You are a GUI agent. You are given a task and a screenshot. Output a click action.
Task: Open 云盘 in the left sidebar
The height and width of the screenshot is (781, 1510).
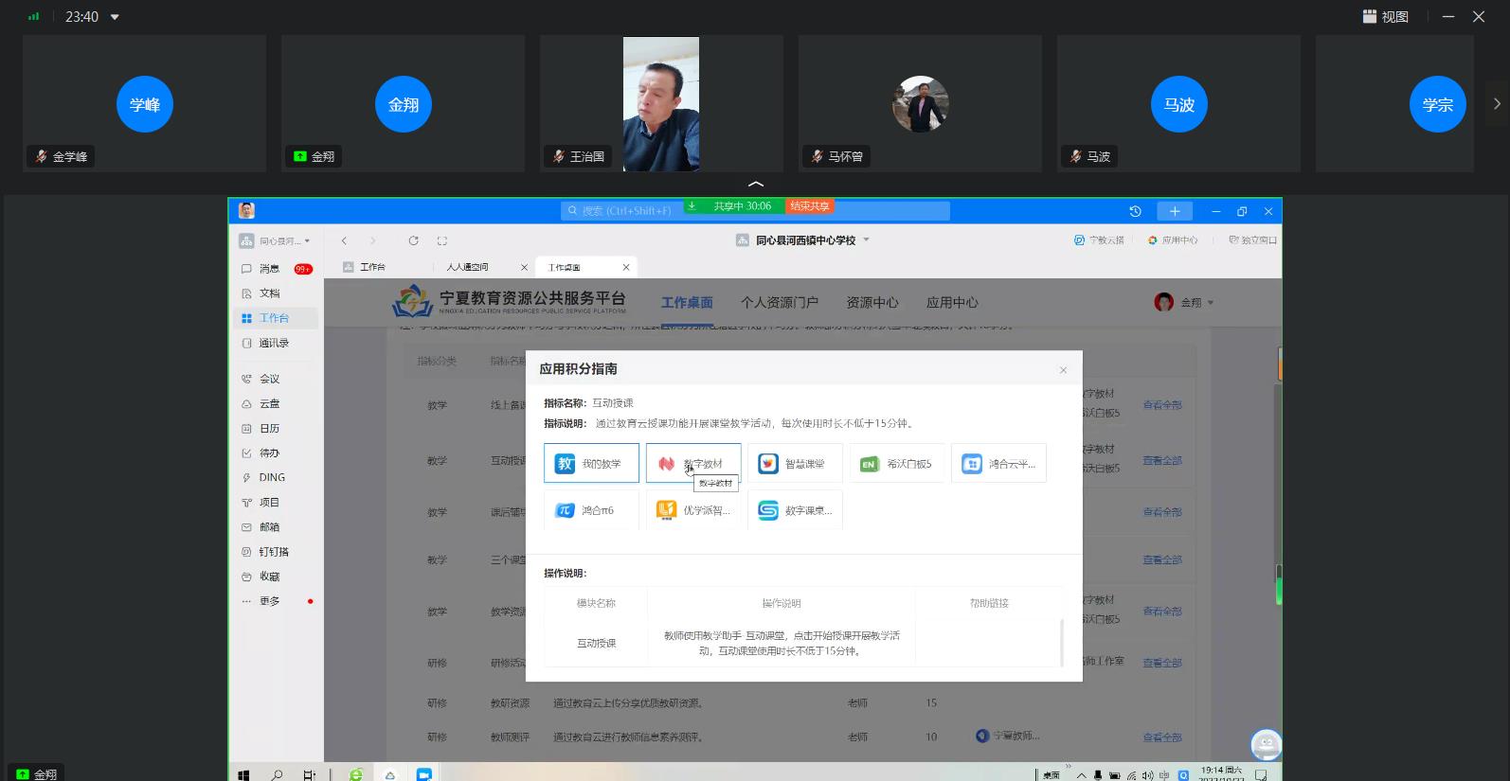pyautogui.click(x=270, y=403)
